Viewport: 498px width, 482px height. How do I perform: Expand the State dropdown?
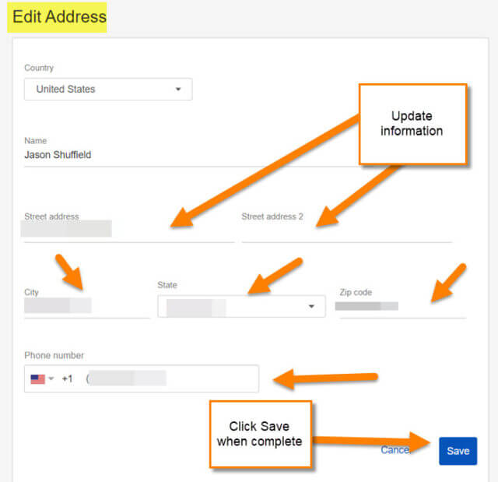pos(241,306)
